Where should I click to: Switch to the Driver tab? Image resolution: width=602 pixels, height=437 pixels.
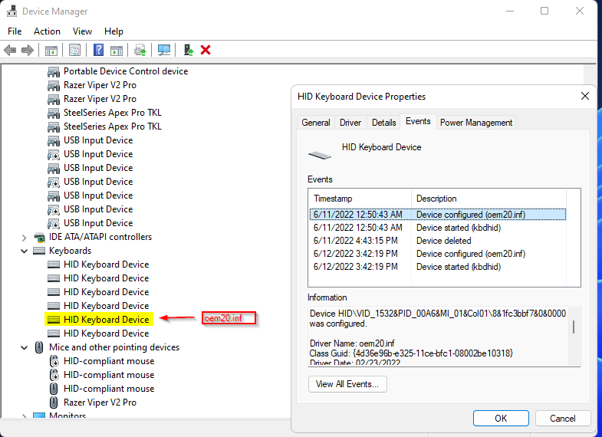click(x=350, y=123)
